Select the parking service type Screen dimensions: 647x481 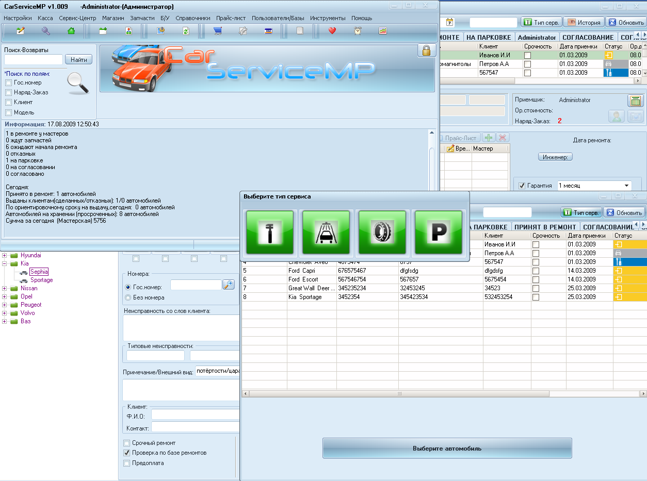tap(439, 233)
